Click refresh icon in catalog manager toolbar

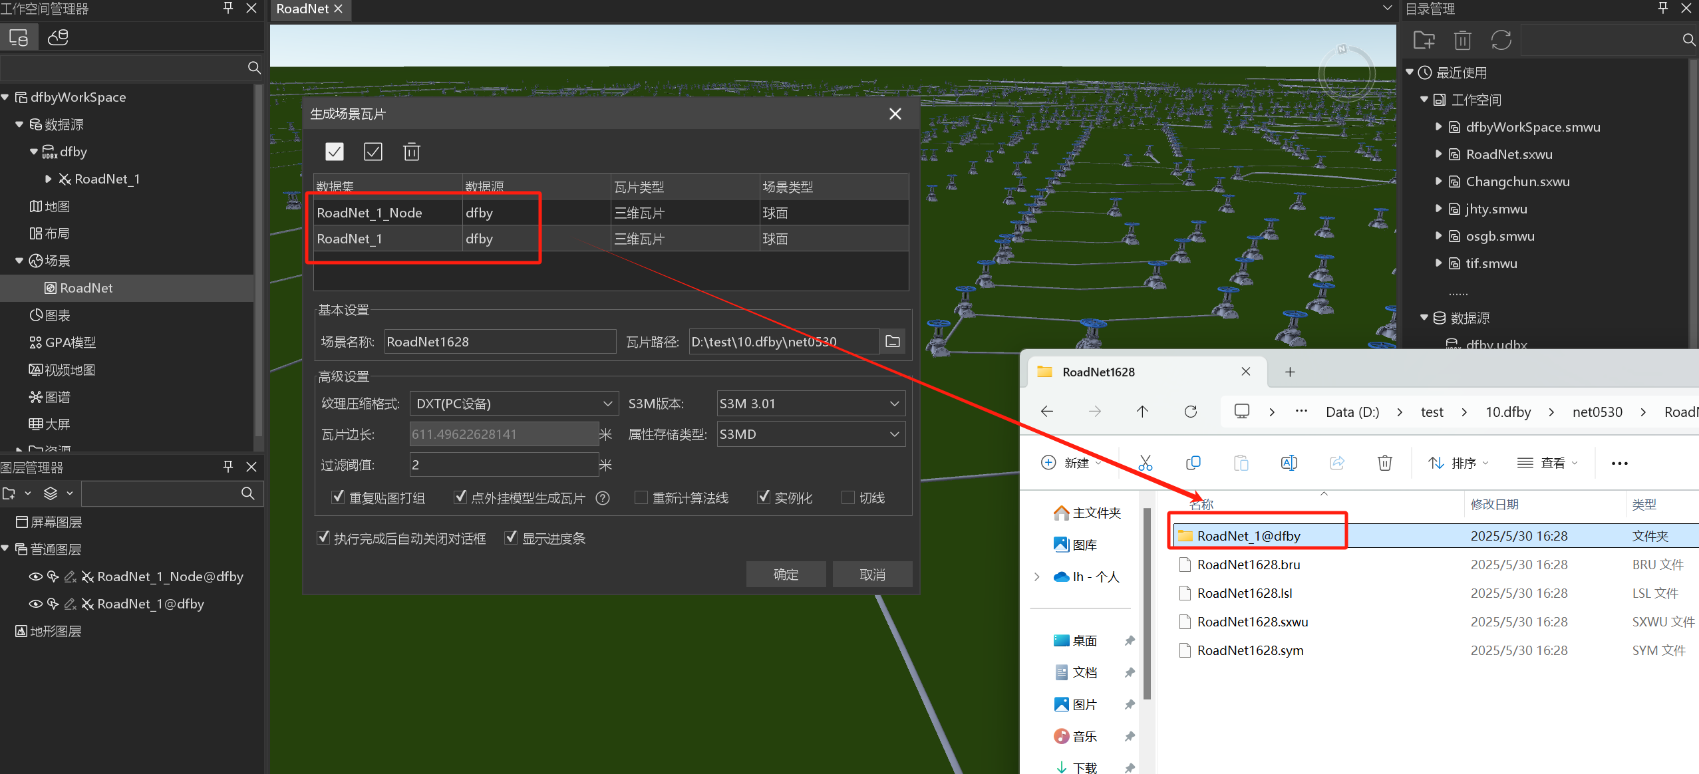pyautogui.click(x=1501, y=40)
